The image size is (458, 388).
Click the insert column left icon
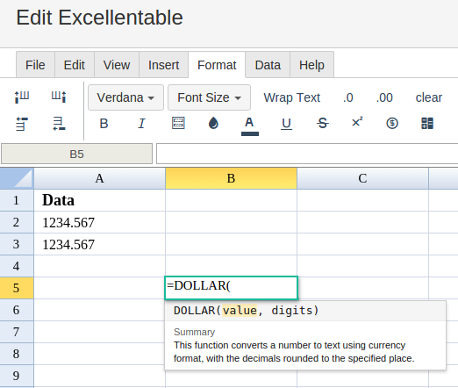click(x=22, y=97)
